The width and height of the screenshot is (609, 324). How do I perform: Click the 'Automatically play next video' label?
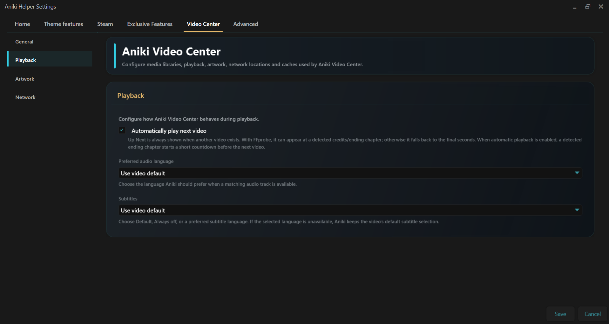click(x=169, y=131)
